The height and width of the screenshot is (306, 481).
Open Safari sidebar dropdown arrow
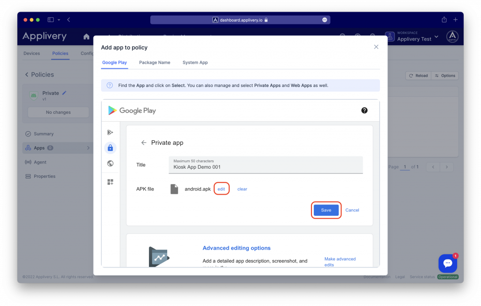(59, 20)
